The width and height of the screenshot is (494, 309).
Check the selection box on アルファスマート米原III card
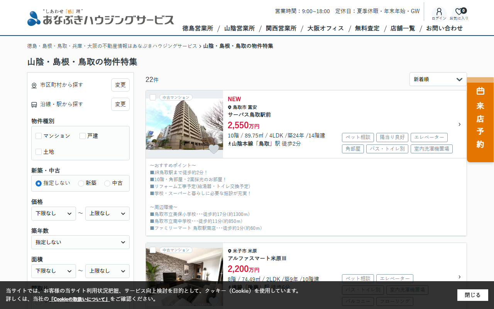[153, 250]
